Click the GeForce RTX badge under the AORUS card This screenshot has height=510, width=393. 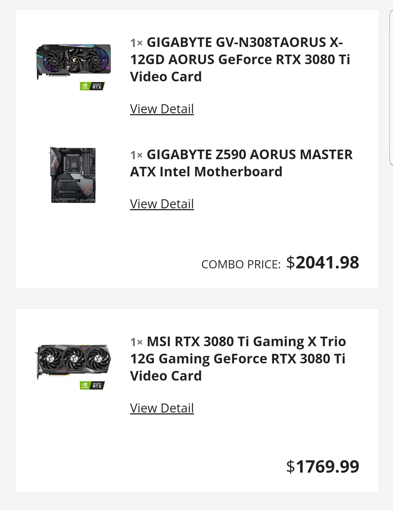pos(92,86)
